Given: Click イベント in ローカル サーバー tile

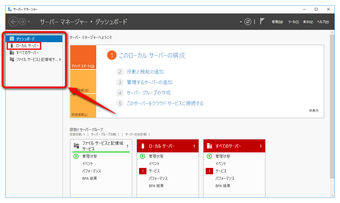Looking at the screenshot, I should 154,163.
